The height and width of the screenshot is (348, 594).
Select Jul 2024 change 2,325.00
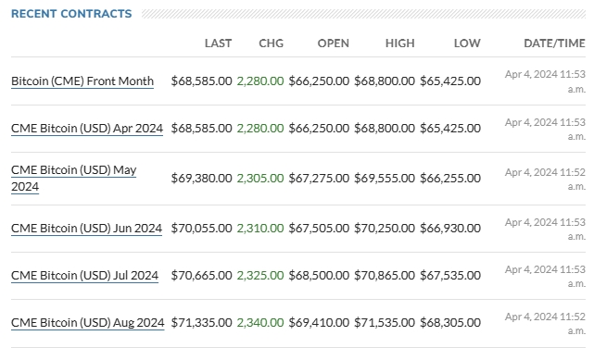tap(260, 276)
